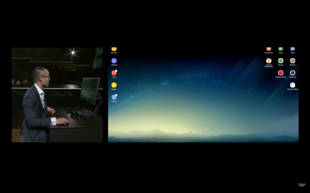Click the Email icon's notification badge
310x193 pixels.
[x=116, y=71]
